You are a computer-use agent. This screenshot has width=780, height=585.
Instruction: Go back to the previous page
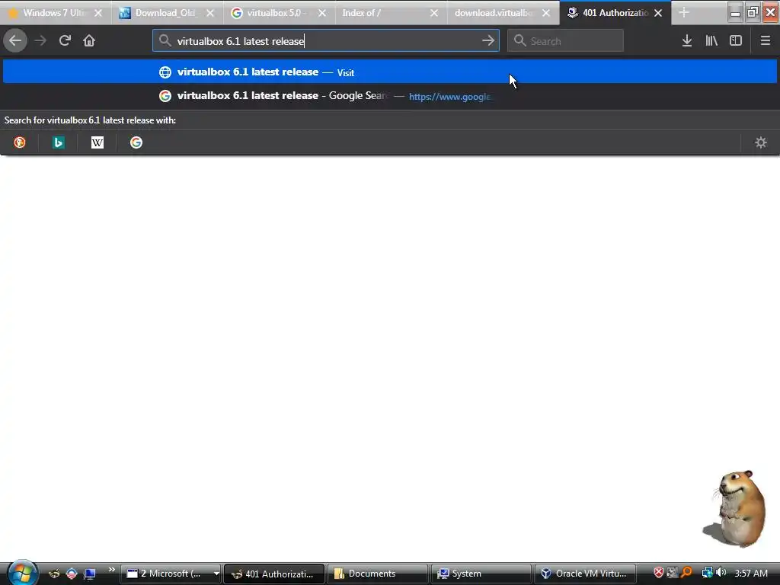[x=15, y=41]
